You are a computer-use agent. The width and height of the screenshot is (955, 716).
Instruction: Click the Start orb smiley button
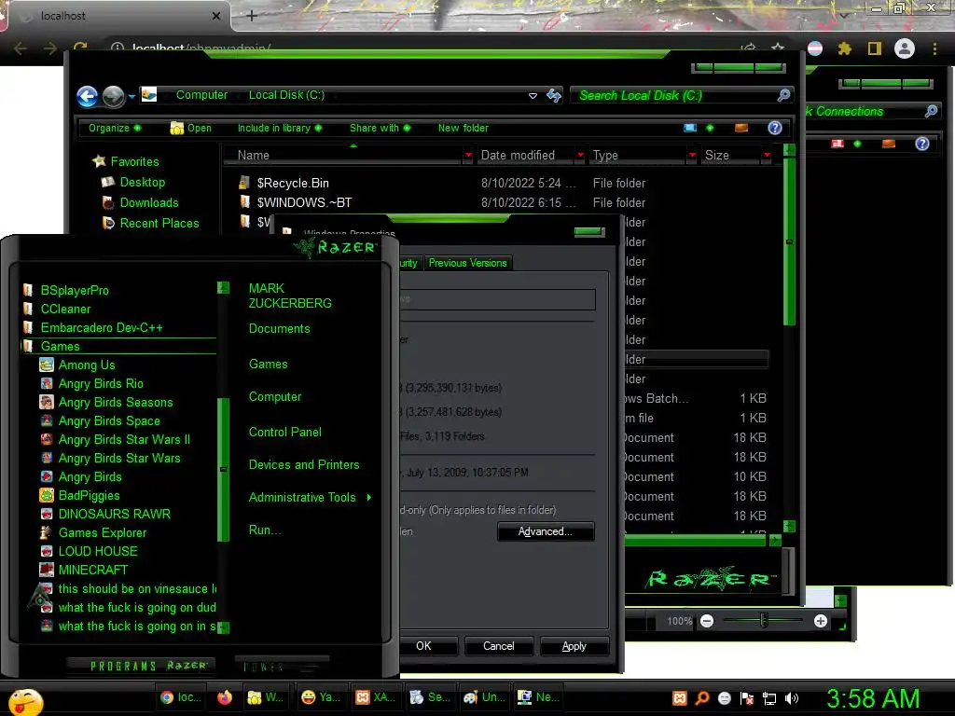[25, 702]
